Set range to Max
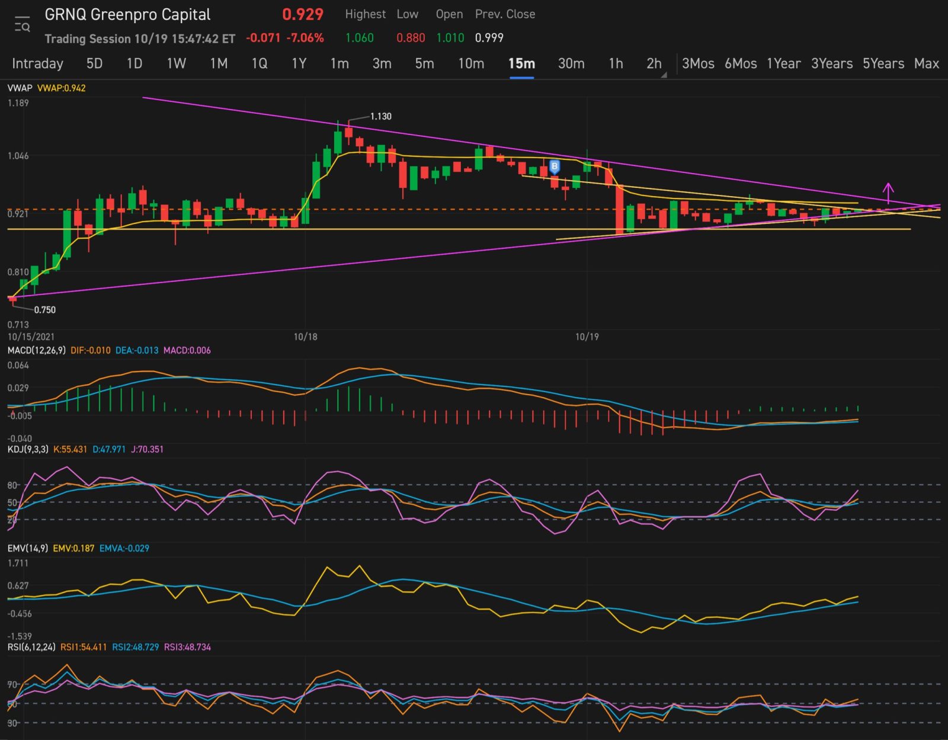 tap(927, 63)
